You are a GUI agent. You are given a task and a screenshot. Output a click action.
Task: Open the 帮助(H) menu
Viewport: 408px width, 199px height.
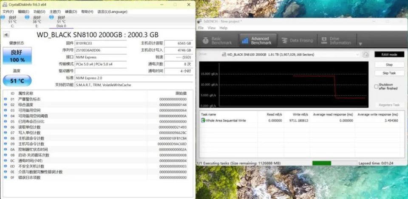coord(87,12)
